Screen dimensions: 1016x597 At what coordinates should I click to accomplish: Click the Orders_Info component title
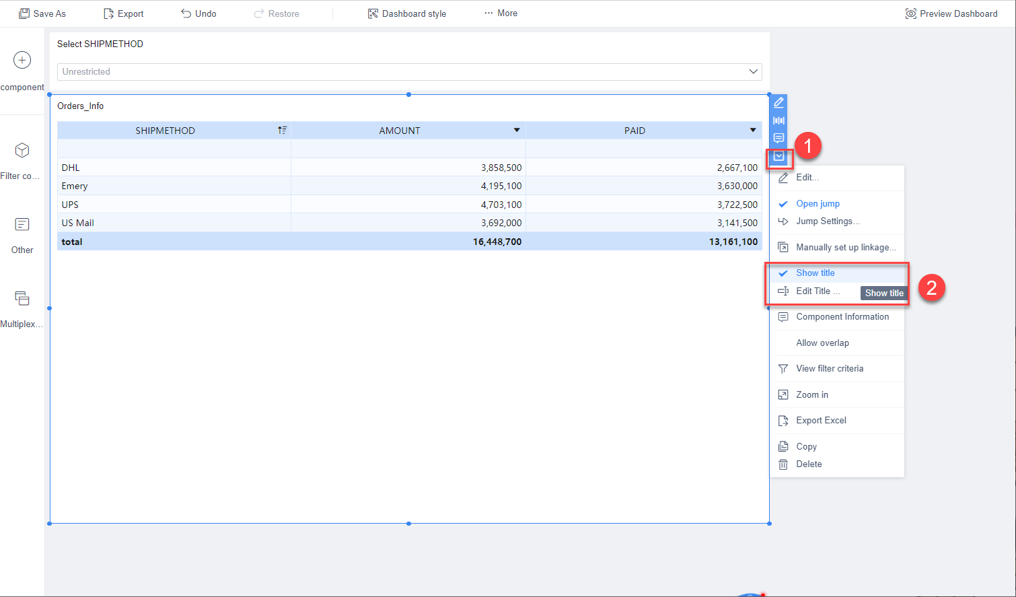pos(81,106)
